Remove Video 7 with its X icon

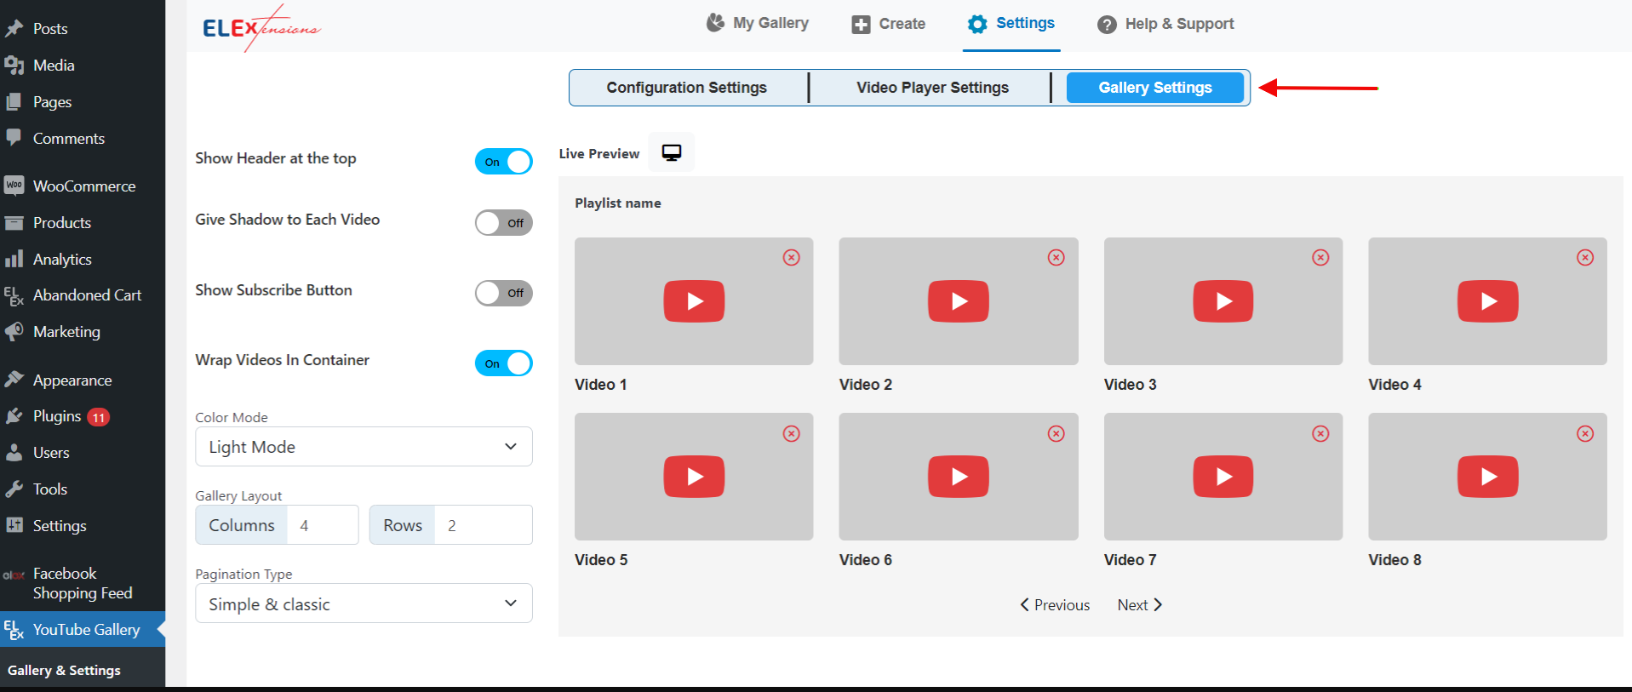click(x=1320, y=433)
